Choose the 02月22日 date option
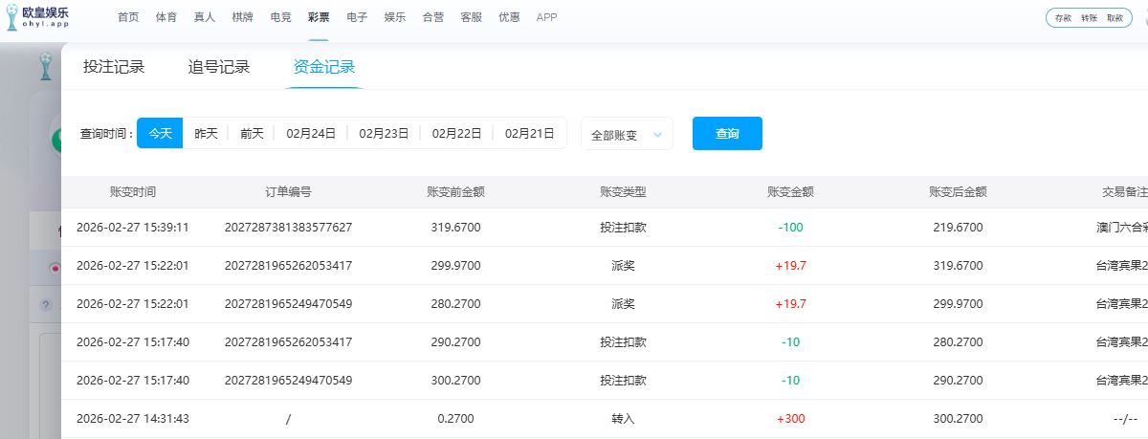1148x439 pixels. (456, 134)
